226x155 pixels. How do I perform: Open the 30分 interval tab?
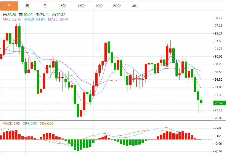[99, 6]
